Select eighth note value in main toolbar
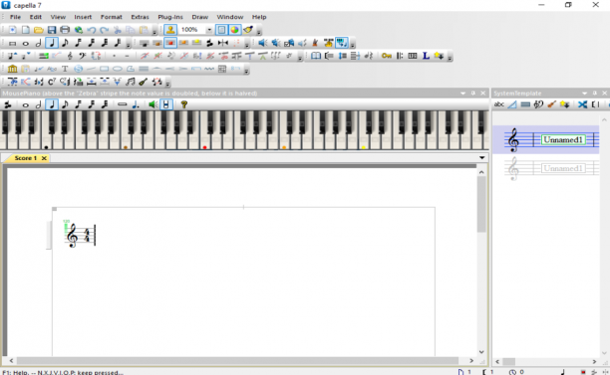 coord(65,43)
